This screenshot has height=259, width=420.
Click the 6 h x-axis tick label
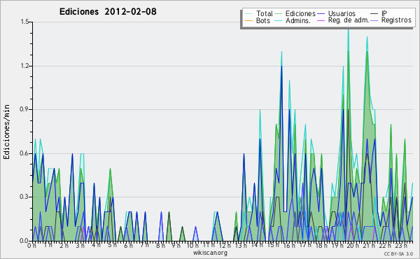[128, 245]
